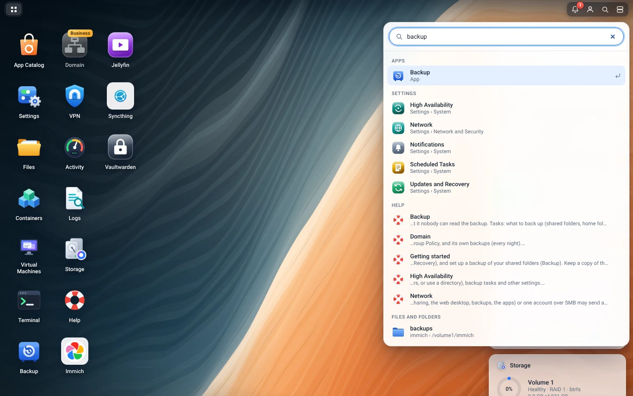The width and height of the screenshot is (633, 396).
Task: Open the Help lifebuoy desktop icon
Action: coord(75,301)
